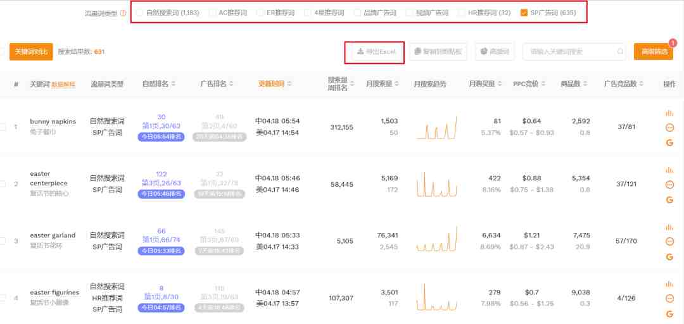The image size is (684, 324).
Task: Click the search result count 631
Action: [x=99, y=51]
